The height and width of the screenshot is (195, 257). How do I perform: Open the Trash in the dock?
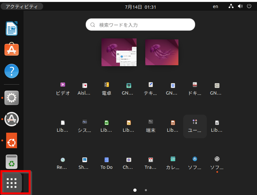tap(12, 162)
